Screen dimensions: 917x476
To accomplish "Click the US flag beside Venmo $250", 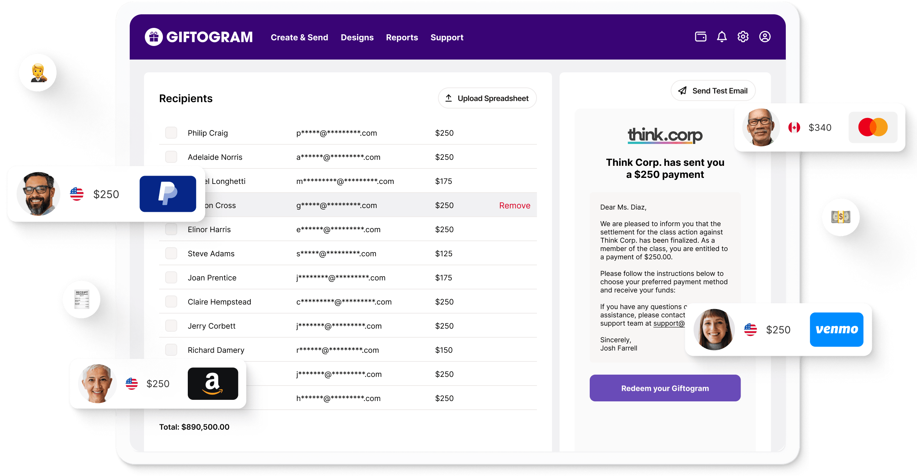I will pos(750,329).
